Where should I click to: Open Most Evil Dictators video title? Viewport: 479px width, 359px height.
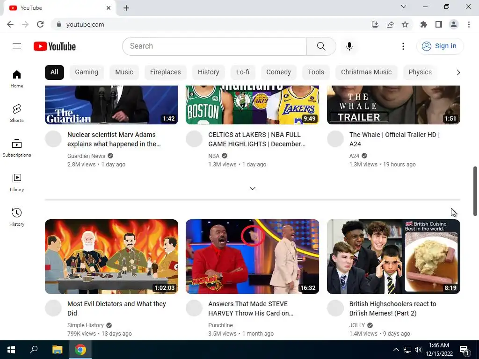click(x=116, y=309)
